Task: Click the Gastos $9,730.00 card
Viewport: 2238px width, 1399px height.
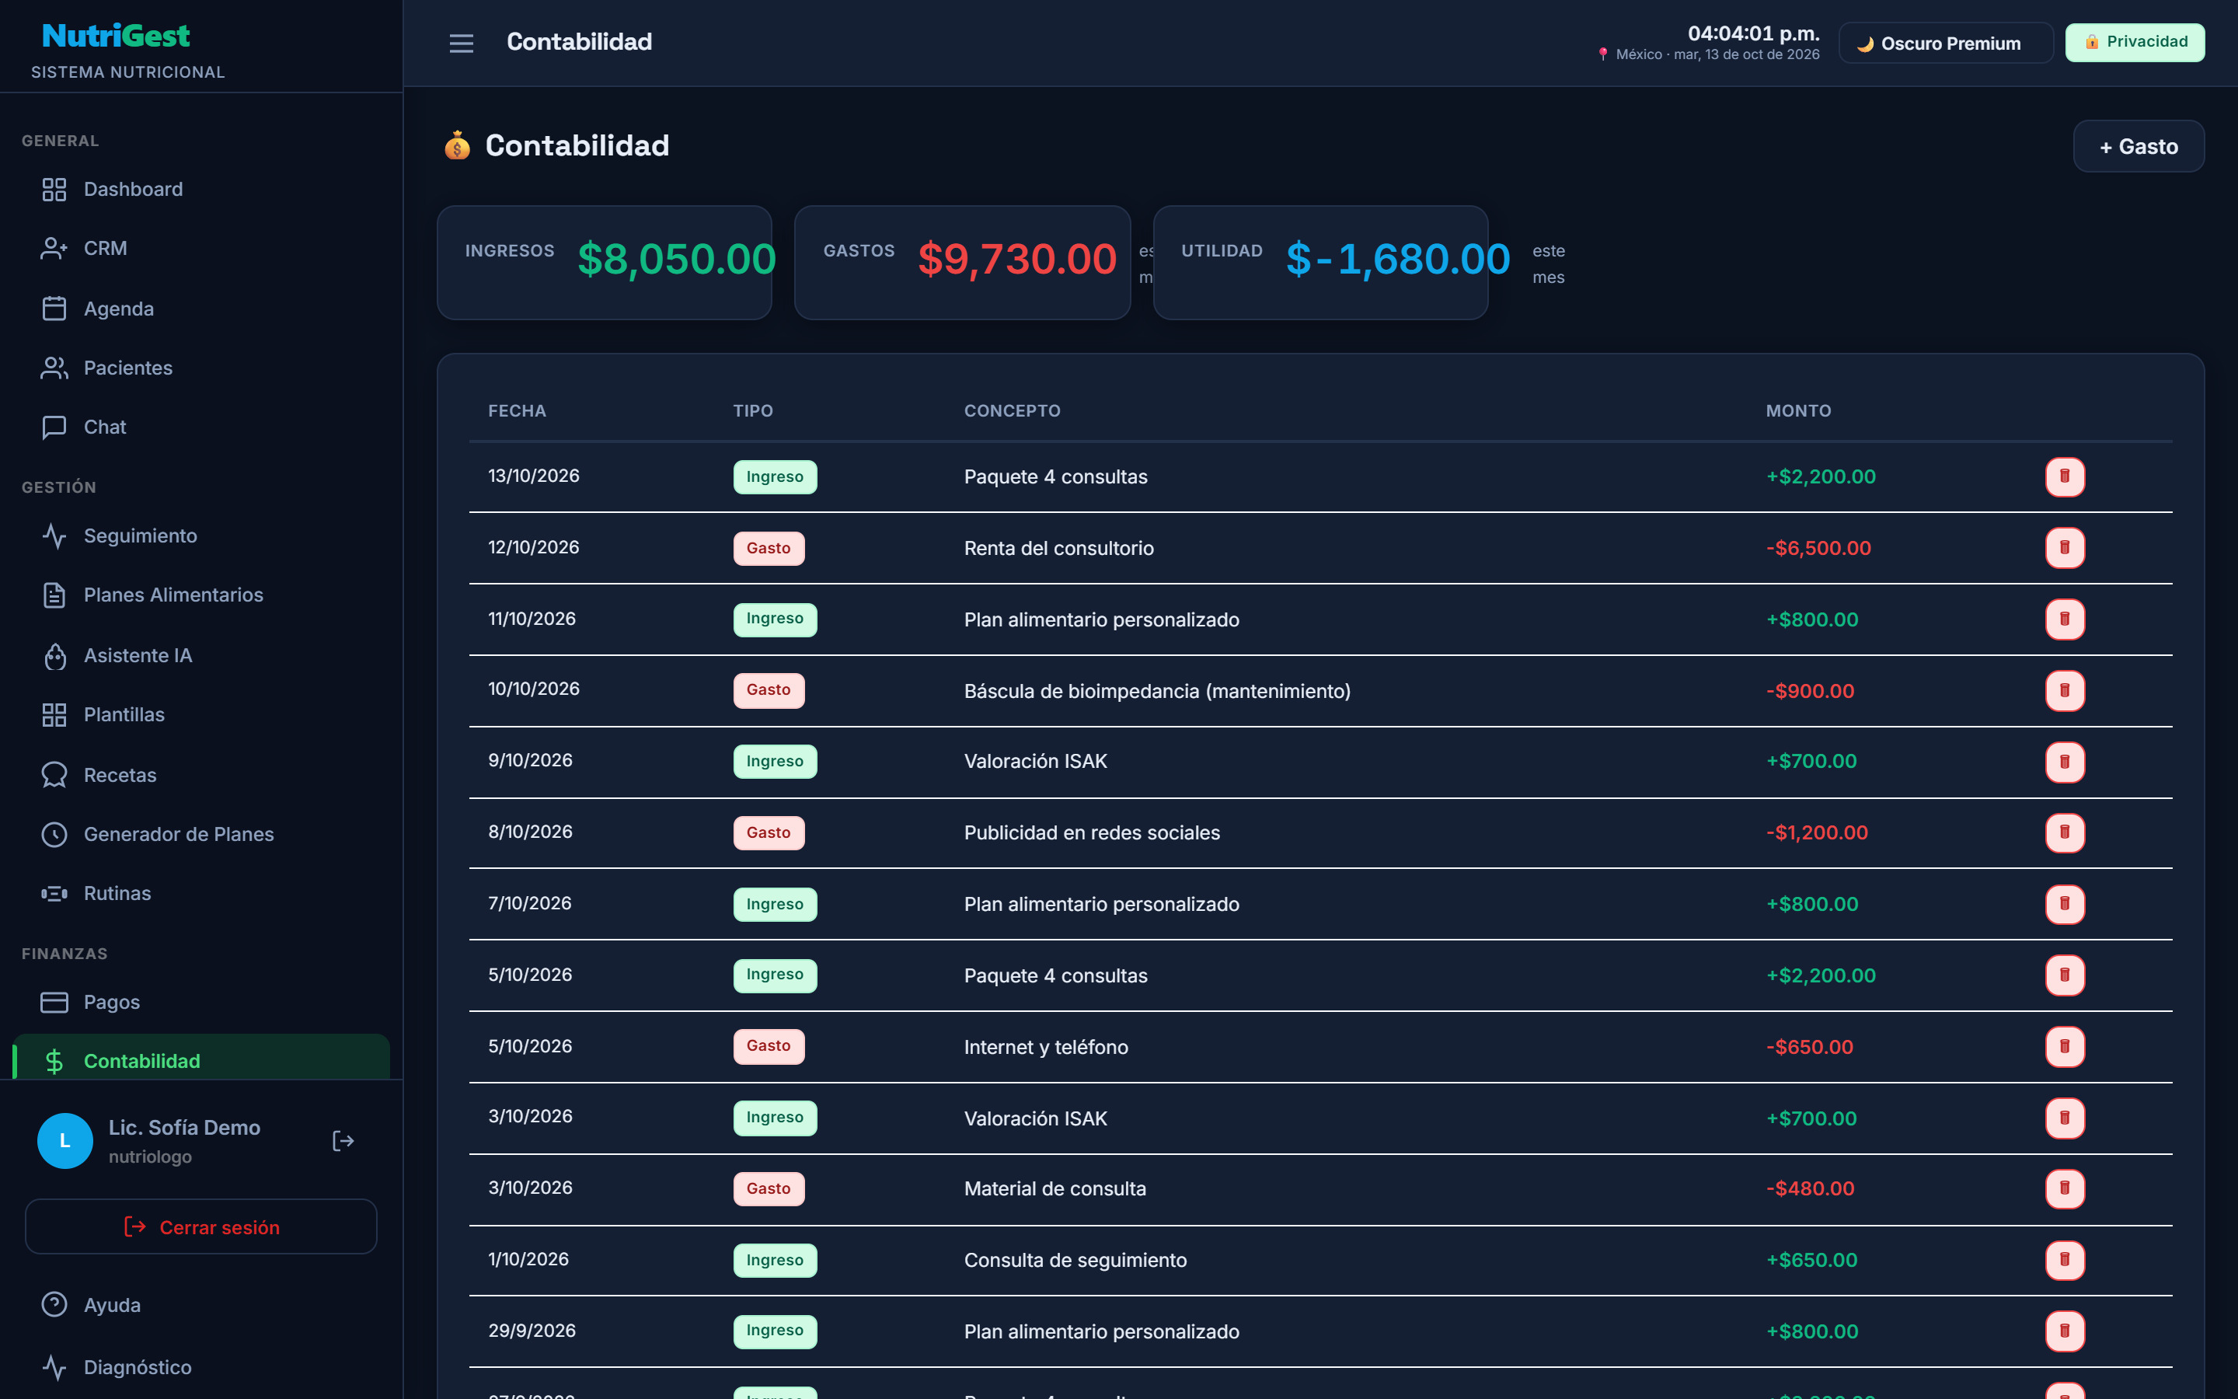Action: coord(962,263)
